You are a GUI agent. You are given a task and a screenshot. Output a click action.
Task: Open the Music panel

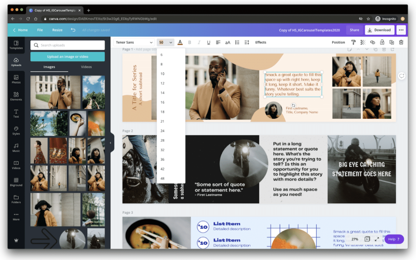[16, 148]
